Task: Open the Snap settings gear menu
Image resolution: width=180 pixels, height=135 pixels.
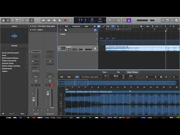Action: [141, 26]
